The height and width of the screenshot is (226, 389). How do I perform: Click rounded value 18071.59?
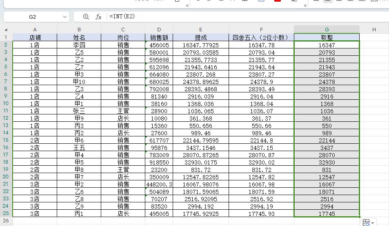262,192
